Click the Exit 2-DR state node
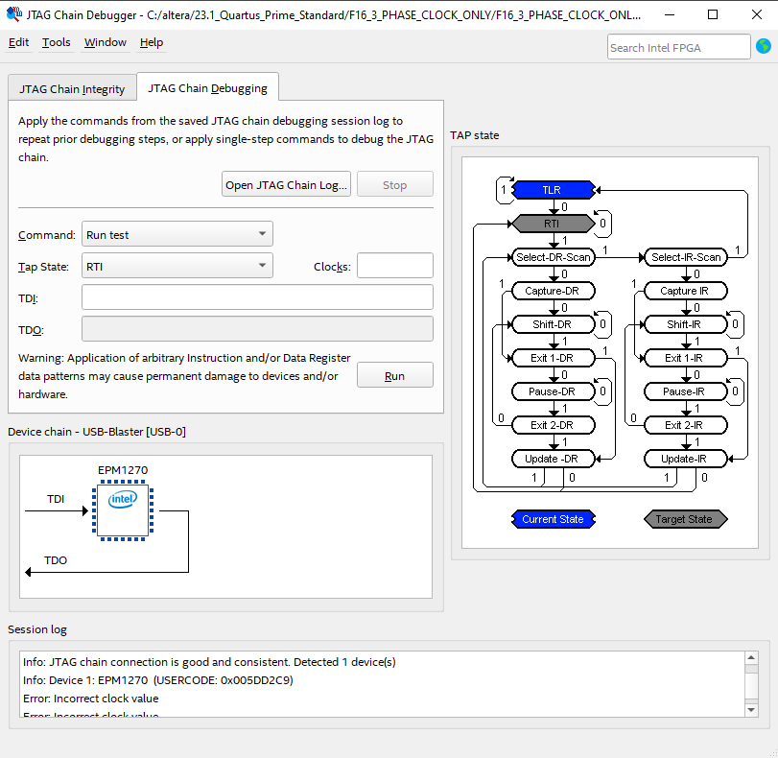 point(553,425)
